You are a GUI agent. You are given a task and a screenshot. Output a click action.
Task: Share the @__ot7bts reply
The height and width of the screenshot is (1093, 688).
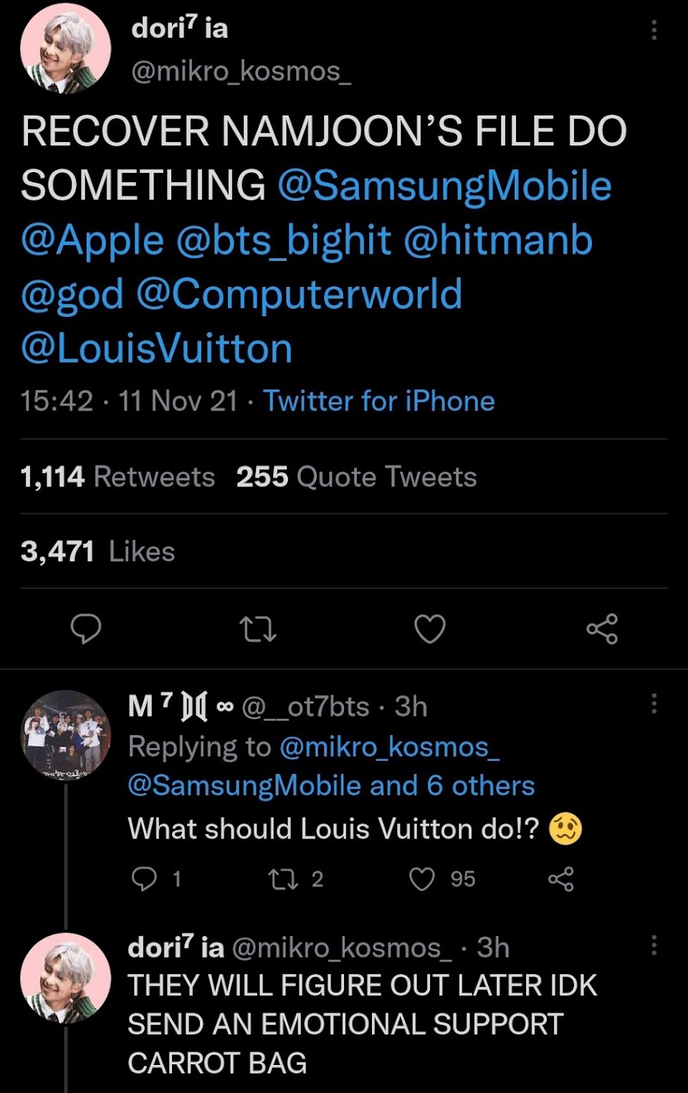(560, 879)
